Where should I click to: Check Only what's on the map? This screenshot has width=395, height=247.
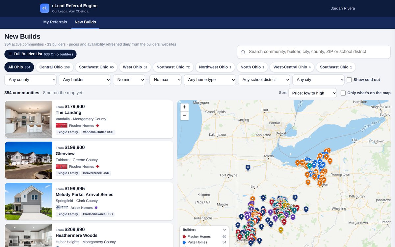(x=343, y=93)
